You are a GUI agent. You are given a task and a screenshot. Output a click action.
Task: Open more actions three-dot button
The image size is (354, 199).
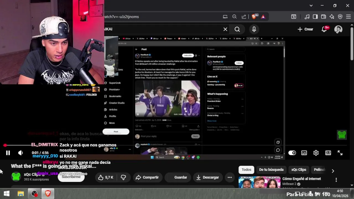(x=230, y=177)
